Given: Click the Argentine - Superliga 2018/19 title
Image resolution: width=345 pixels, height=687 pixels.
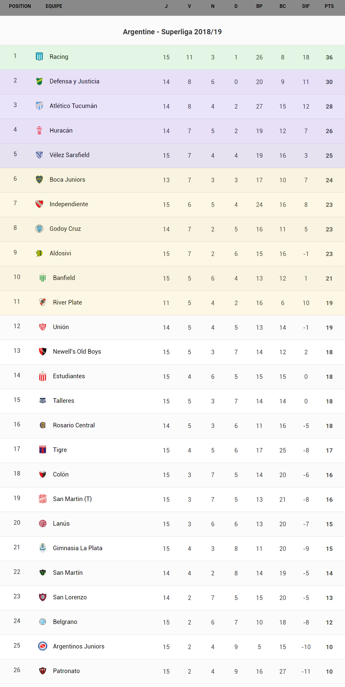Looking at the screenshot, I should pyautogui.click(x=172, y=32).
